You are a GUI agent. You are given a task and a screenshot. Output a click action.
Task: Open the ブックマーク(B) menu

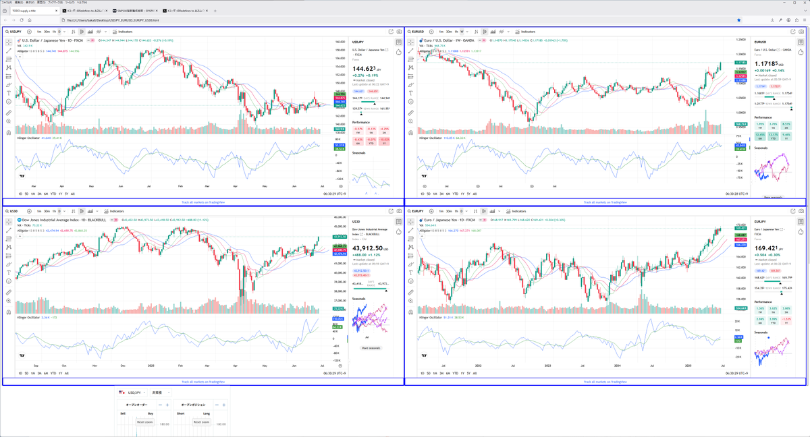(x=55, y=3)
